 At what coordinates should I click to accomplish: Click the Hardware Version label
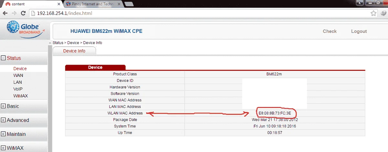pyautogui.click(x=125, y=87)
